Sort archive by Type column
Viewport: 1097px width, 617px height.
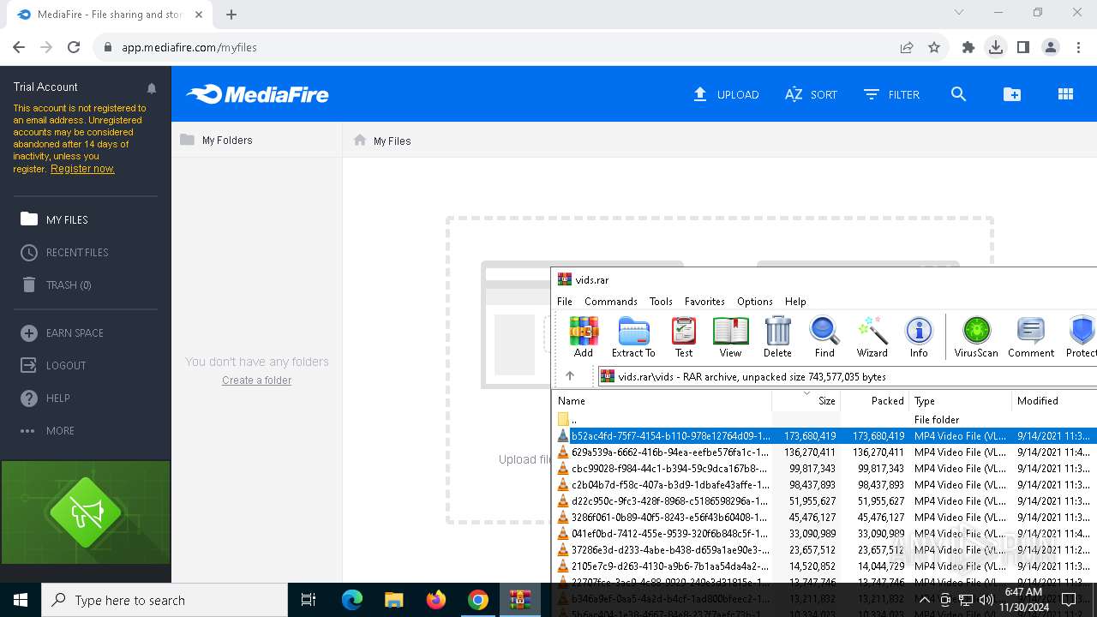coord(961,401)
